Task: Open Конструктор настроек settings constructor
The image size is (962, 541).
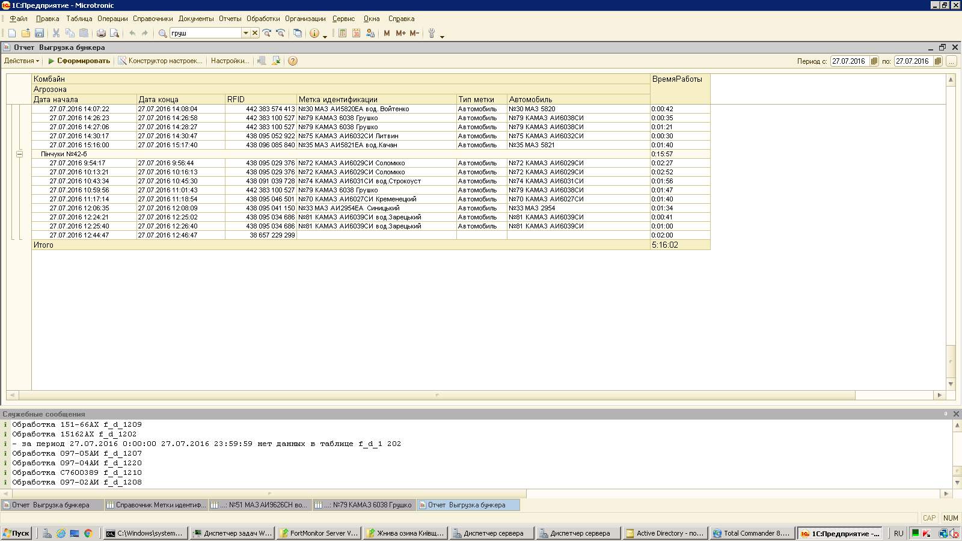Action: point(161,61)
